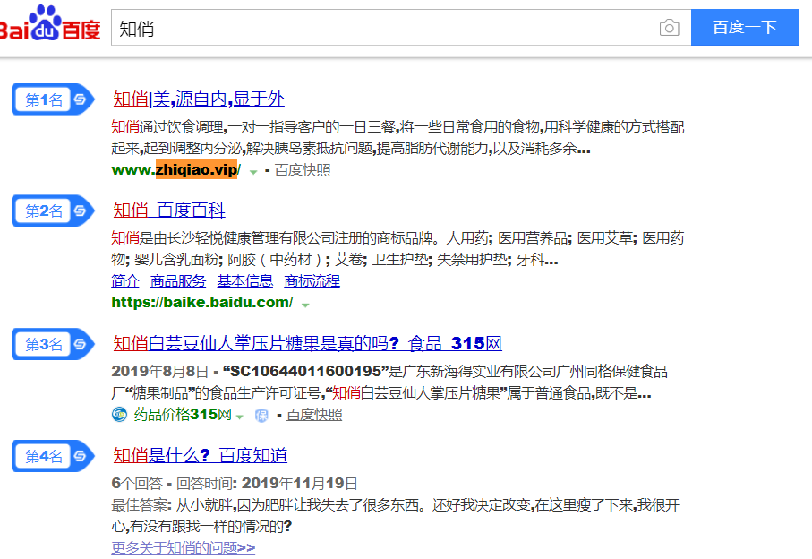Expand dropdown arrow after 药品价格315网
Screen dimensions: 812x559
click(239, 417)
